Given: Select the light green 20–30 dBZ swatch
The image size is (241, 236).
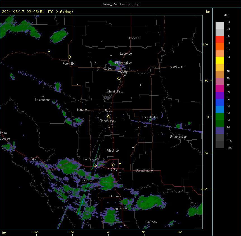Looking at the screenshot, I should tap(220, 117).
